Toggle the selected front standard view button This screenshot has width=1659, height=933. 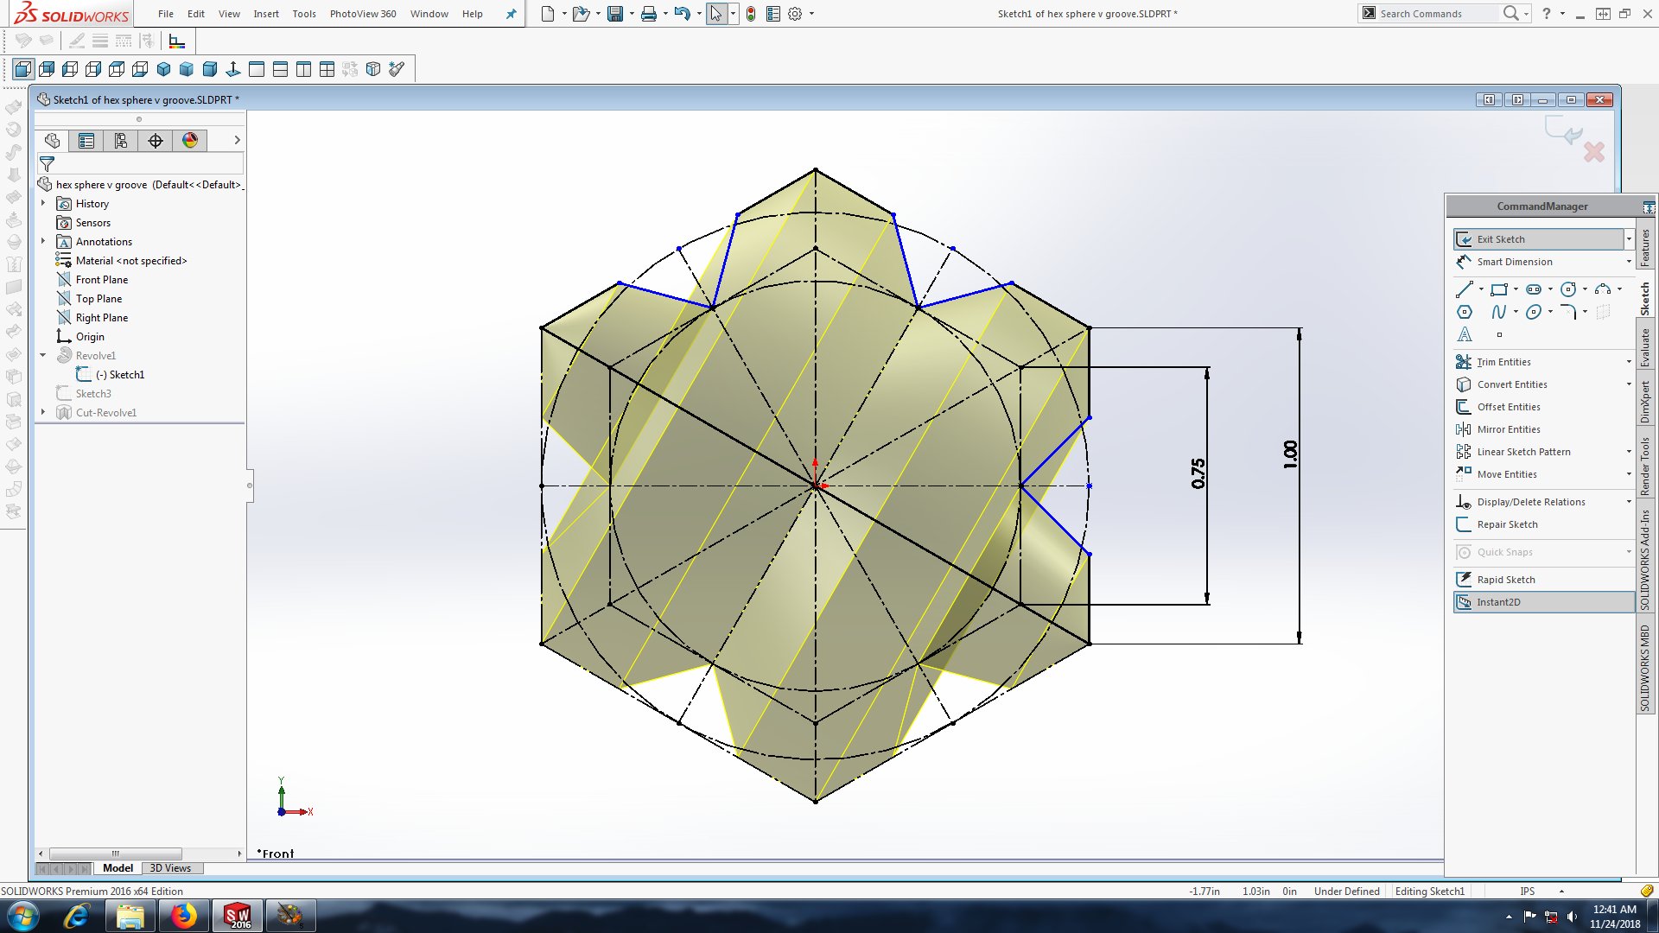pyautogui.click(x=23, y=69)
